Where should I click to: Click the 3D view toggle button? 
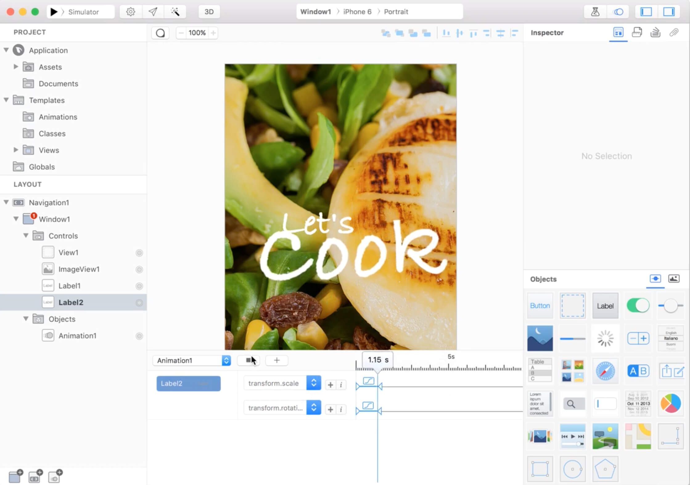pos(209,11)
